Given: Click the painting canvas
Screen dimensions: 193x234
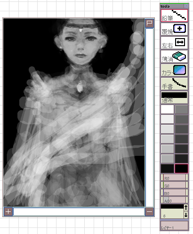Looking at the screenshot, I should (x=74, y=113).
